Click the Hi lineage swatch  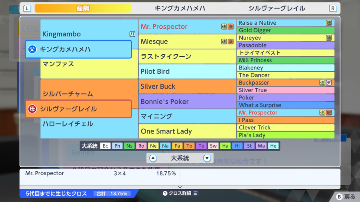237,146
